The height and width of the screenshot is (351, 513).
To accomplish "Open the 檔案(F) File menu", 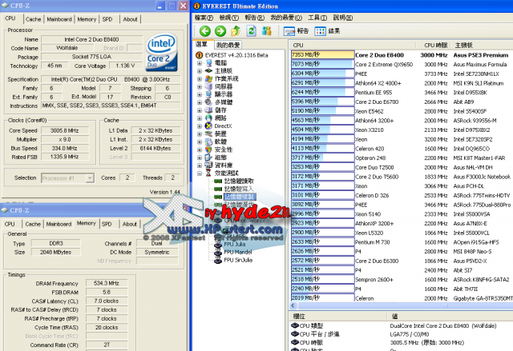I will click(x=204, y=18).
